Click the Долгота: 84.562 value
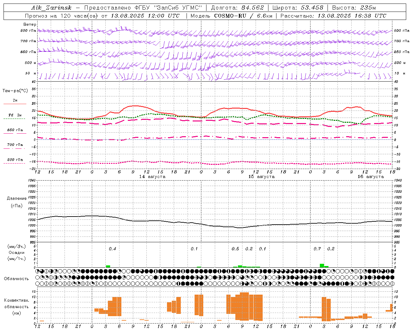Image resolution: width=411 pixels, height=329 pixels. (x=237, y=8)
